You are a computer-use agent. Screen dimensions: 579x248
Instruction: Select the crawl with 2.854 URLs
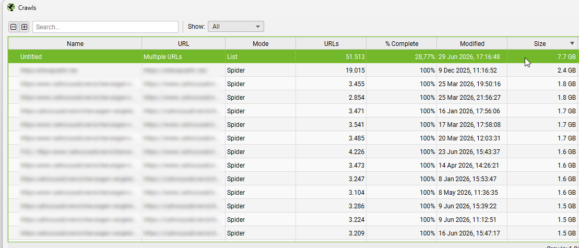(x=293, y=98)
